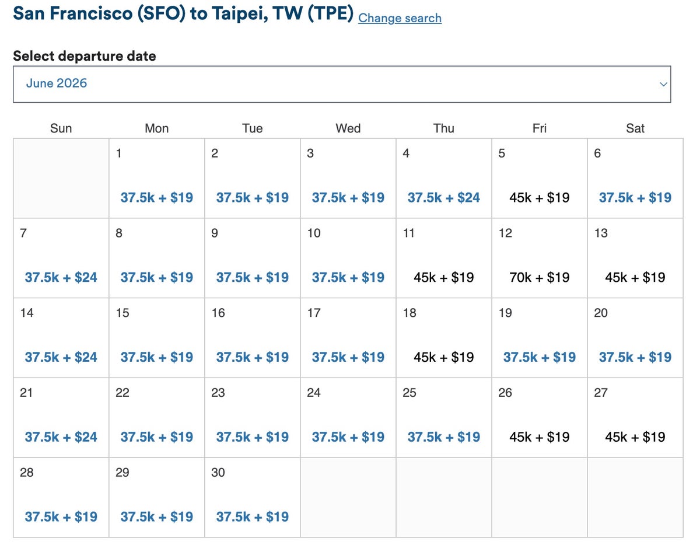Click the Change search link
Screen dimensions: 700x548
pyautogui.click(x=400, y=18)
